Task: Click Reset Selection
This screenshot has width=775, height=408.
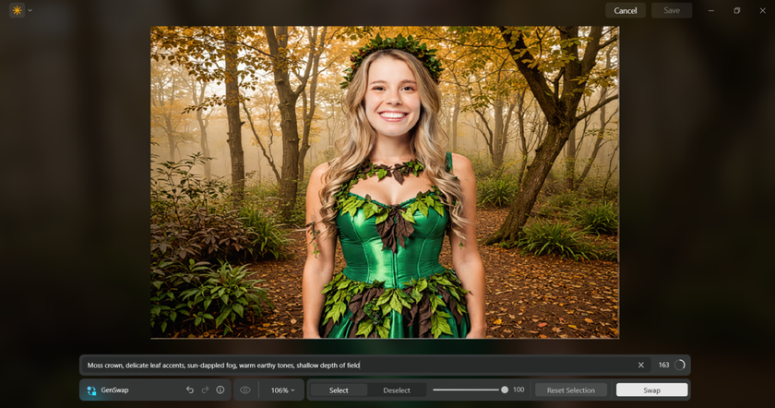Action: click(x=571, y=390)
